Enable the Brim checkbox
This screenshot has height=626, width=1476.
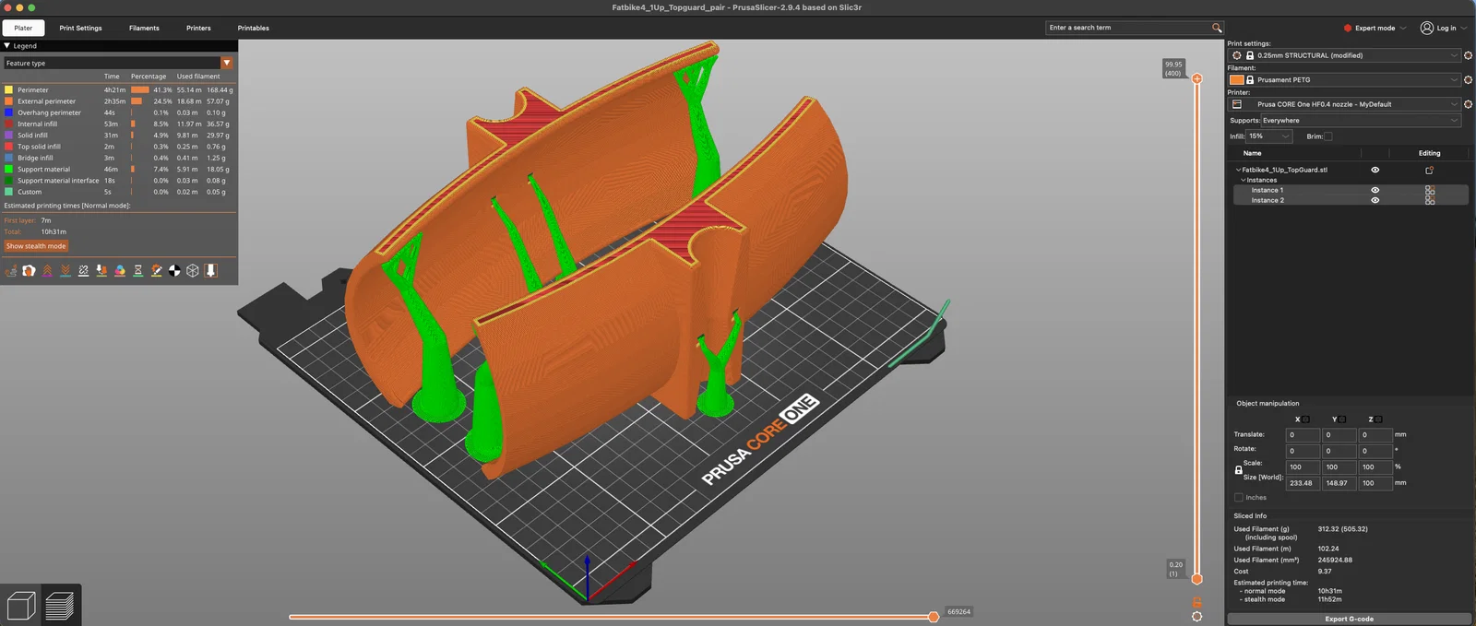coord(1328,136)
